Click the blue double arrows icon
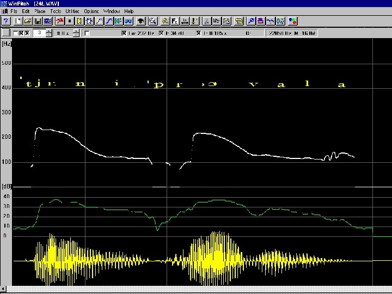392x294 pixels. pos(128,21)
